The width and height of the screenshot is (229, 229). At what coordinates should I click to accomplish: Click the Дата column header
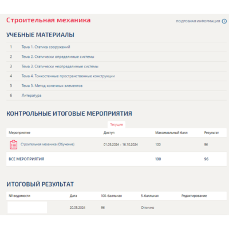pyautogui.click(x=73, y=196)
